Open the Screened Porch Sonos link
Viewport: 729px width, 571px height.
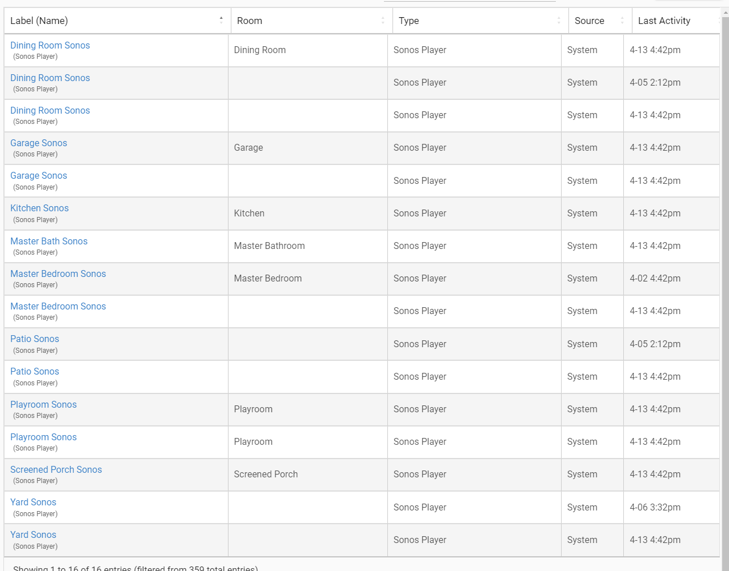pos(56,470)
